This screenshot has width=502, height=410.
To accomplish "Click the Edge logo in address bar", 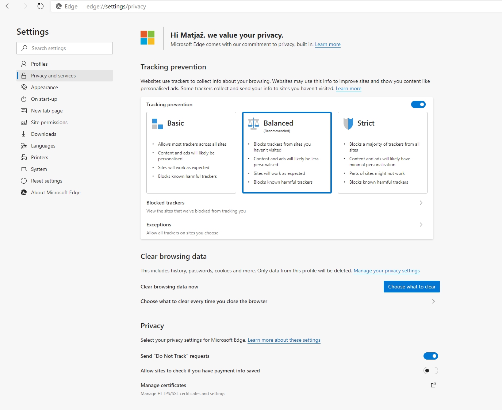I will [59, 6].
